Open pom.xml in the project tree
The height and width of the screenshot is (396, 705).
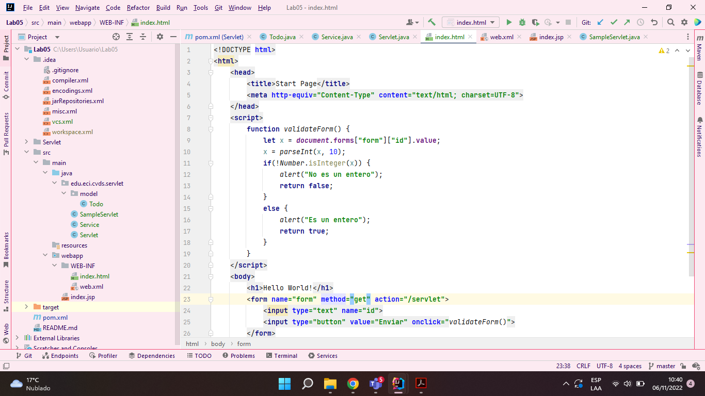[x=55, y=318]
